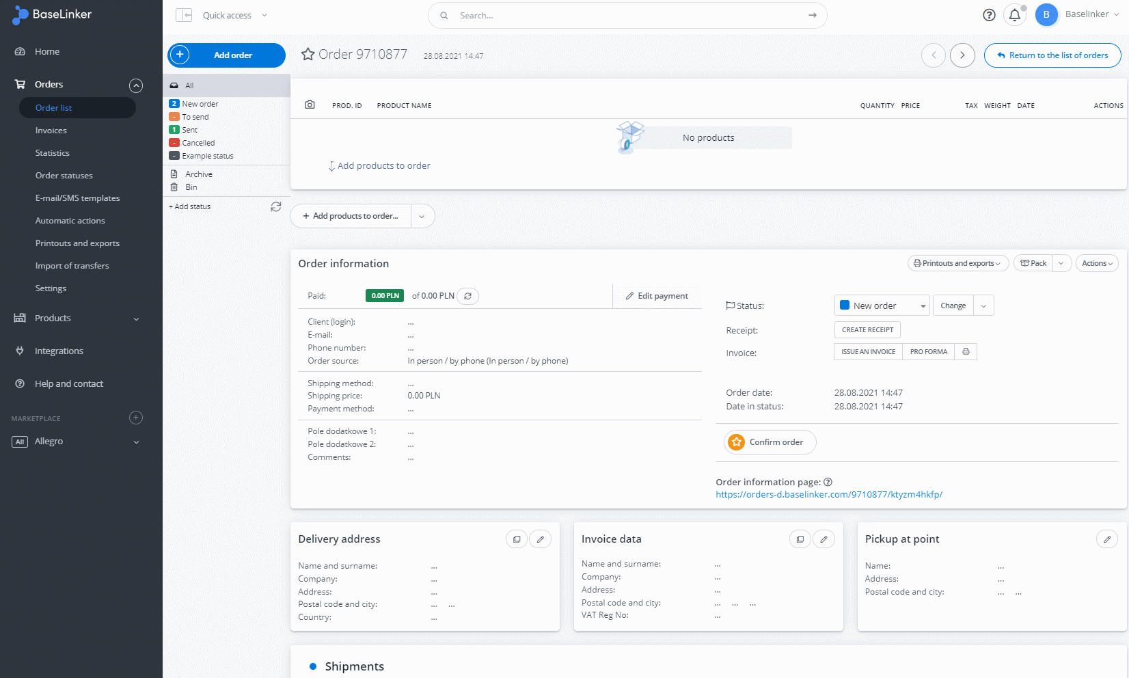This screenshot has width=1129, height=678.
Task: Open E-mail/SMS templates menu item
Action: (78, 198)
